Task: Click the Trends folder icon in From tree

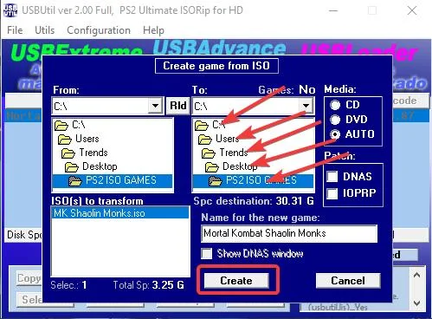Action: click(68, 153)
